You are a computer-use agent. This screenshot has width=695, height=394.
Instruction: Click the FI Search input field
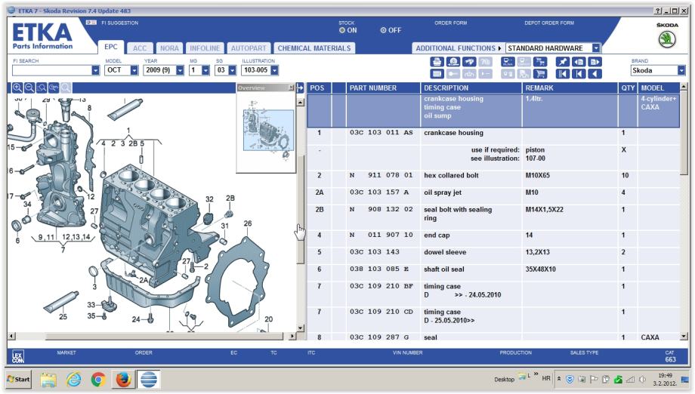click(x=51, y=70)
